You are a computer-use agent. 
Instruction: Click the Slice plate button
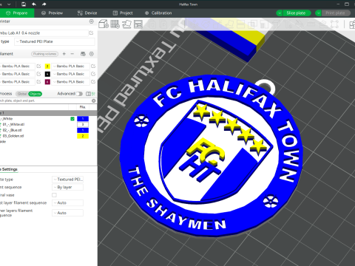pos(296,13)
